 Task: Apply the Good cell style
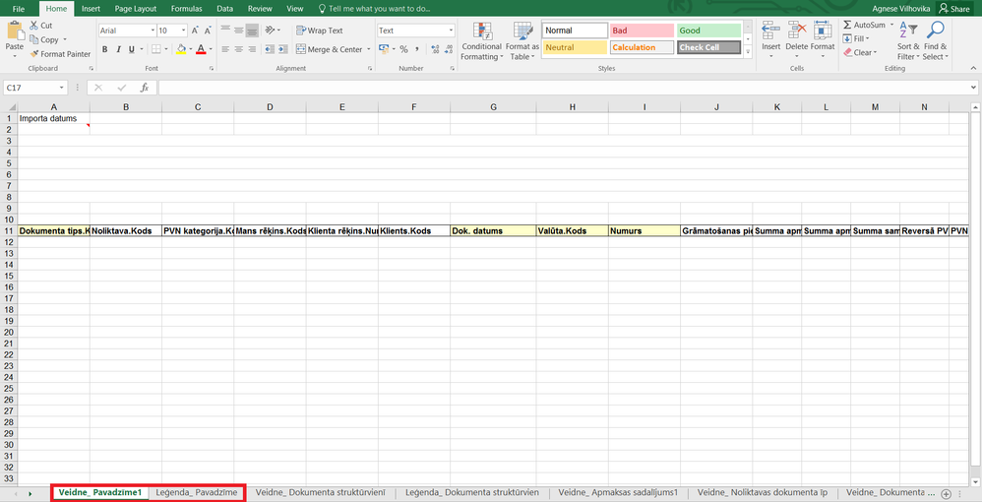[708, 31]
